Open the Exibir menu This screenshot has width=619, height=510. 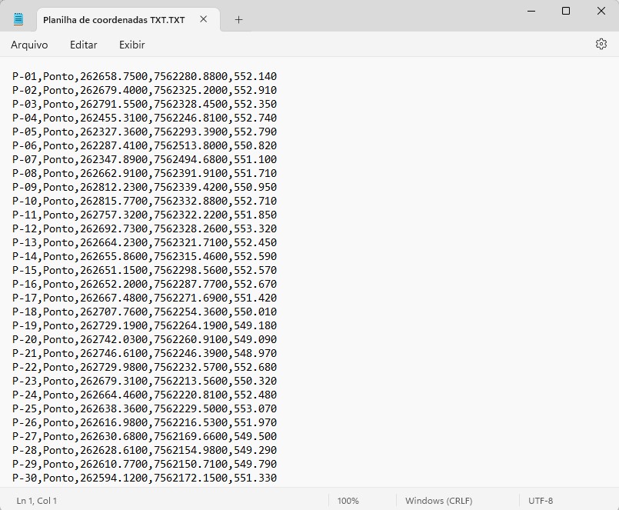(131, 45)
